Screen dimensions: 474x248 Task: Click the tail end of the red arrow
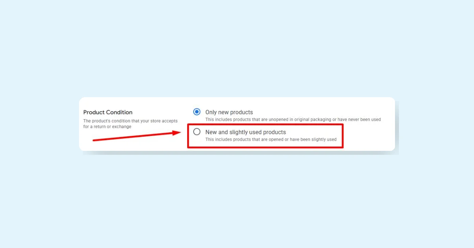[95, 139]
